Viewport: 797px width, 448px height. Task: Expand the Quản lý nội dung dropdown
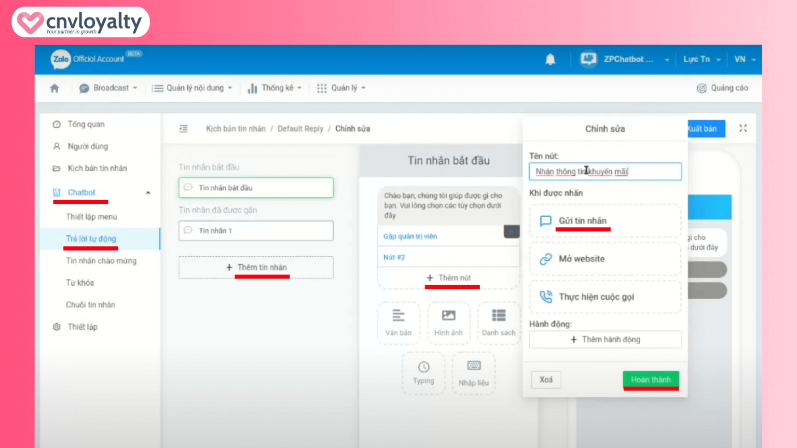[x=192, y=88]
